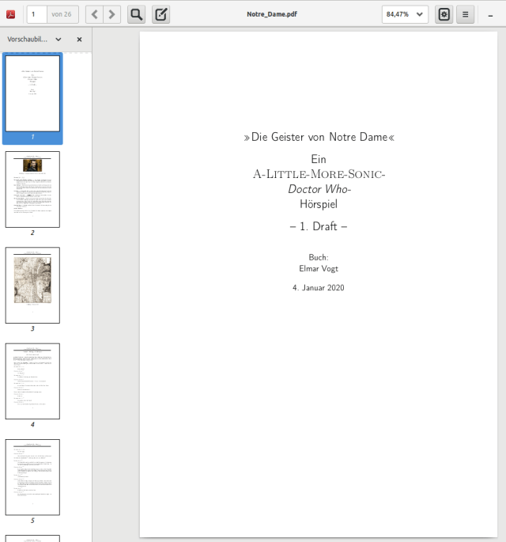Click the date 4. Januar 2020
The height and width of the screenshot is (542, 506).
pyautogui.click(x=319, y=288)
